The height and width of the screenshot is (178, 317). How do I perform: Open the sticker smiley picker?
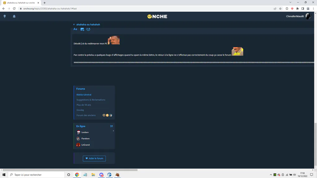88,29
